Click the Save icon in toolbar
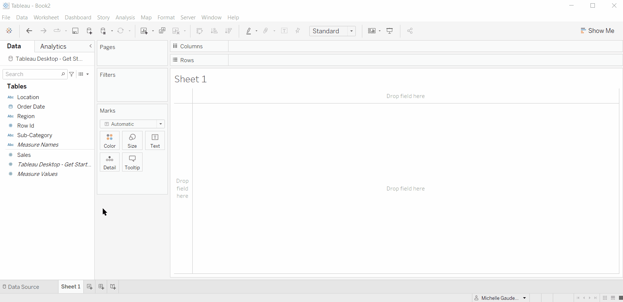 coord(75,31)
